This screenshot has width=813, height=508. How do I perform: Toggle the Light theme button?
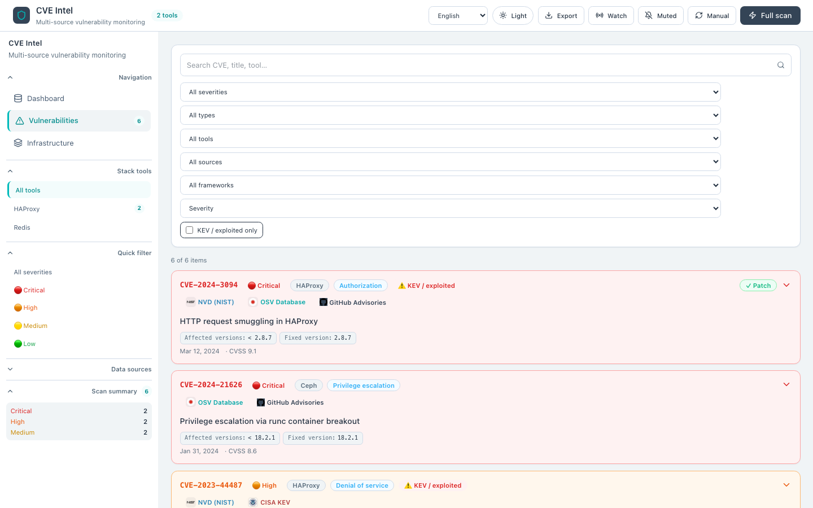(513, 16)
